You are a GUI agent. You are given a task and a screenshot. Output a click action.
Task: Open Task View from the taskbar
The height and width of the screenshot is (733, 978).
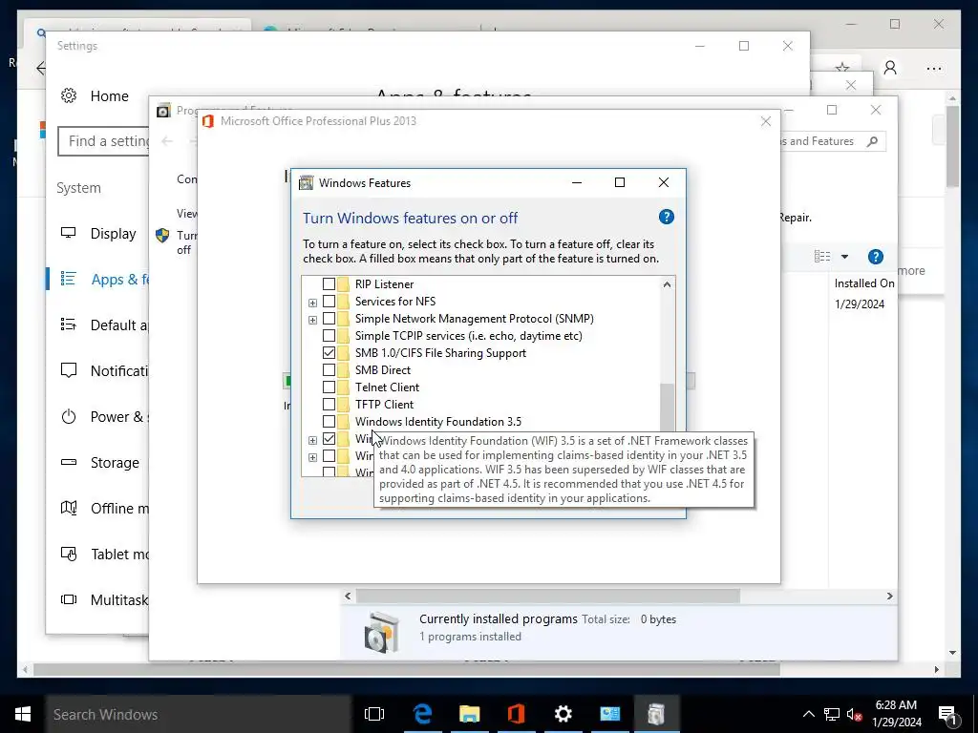tap(374, 714)
